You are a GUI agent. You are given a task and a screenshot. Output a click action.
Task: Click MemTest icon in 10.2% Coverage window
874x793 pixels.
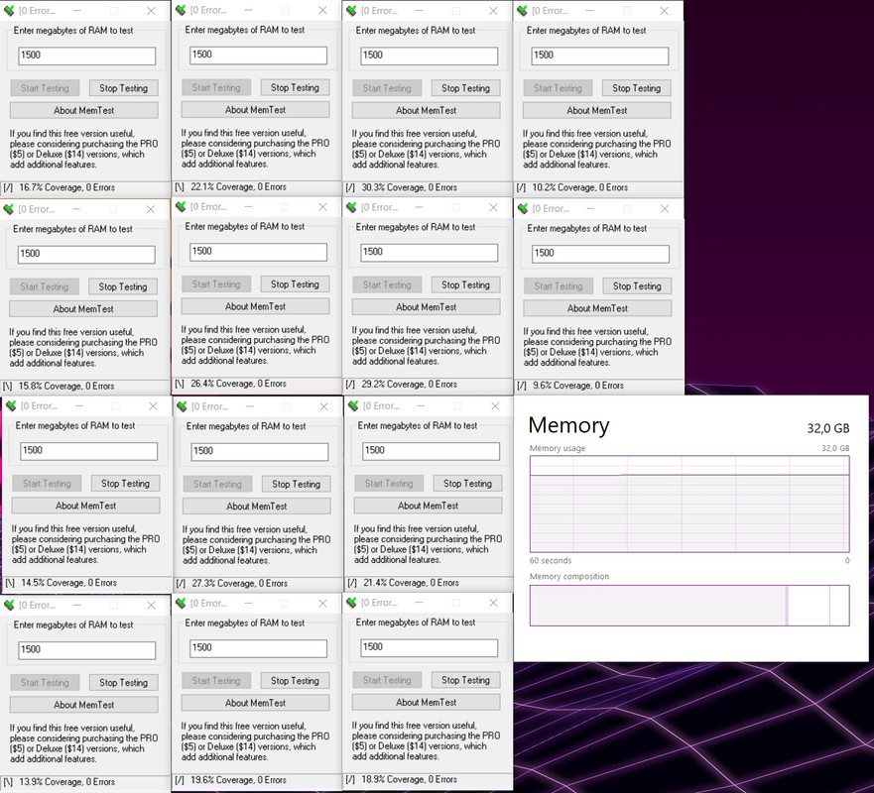pos(522,11)
